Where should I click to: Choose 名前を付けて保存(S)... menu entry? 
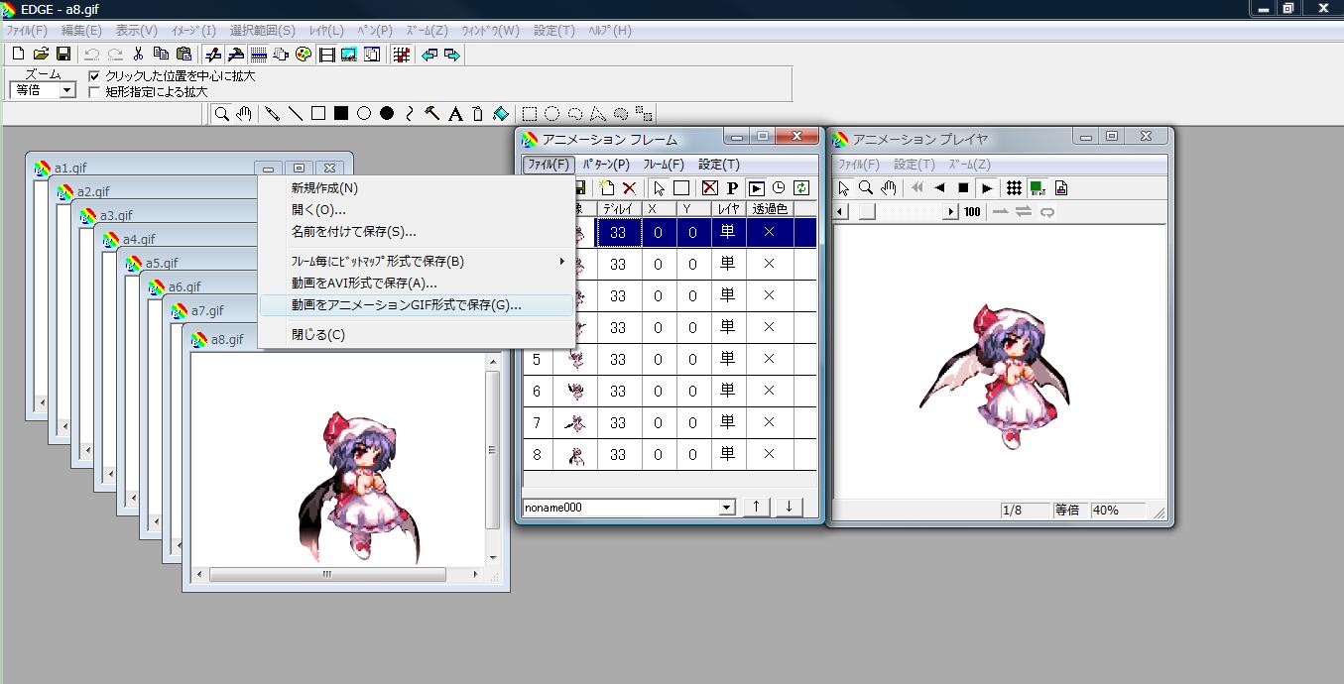click(417, 232)
